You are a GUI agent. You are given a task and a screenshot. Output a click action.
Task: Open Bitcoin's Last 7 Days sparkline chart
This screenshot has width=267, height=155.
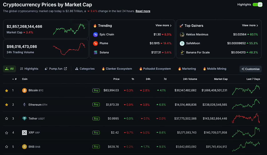click(246, 90)
